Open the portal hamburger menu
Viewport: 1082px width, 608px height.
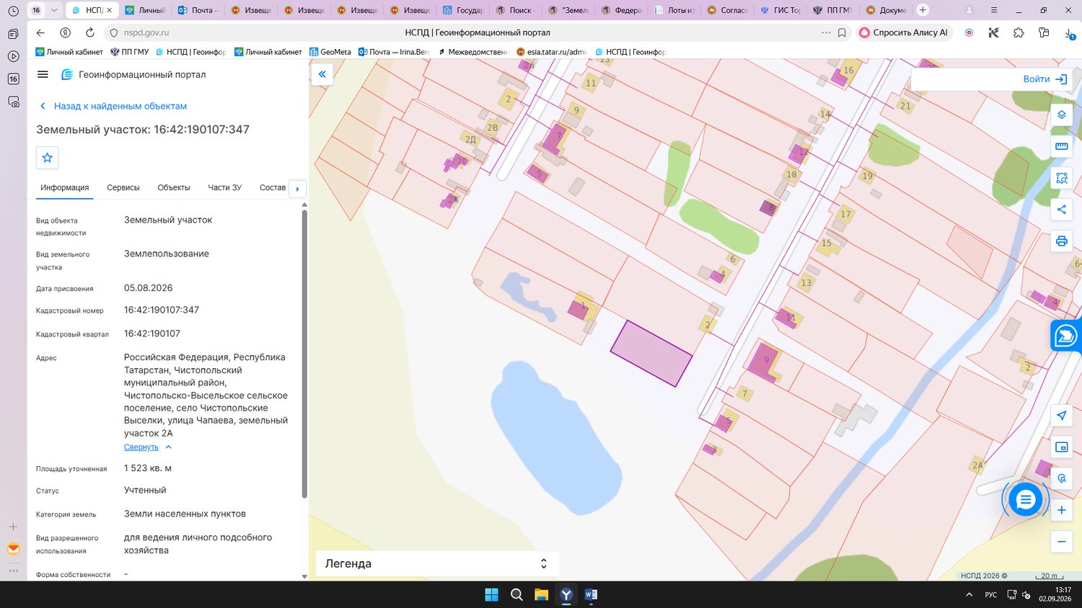click(43, 74)
